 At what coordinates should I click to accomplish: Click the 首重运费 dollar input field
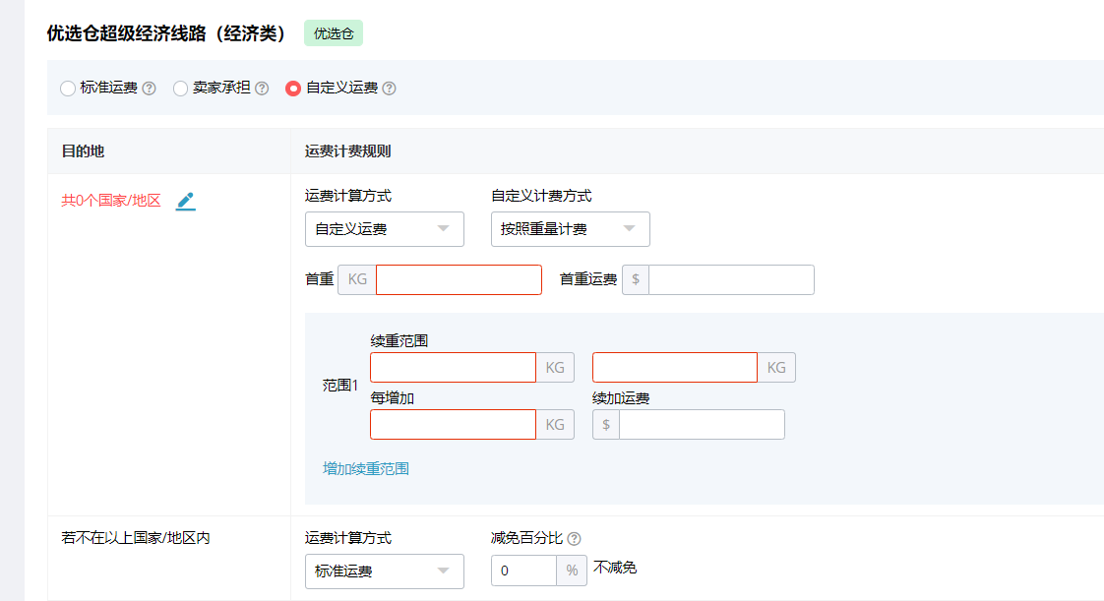(x=731, y=279)
